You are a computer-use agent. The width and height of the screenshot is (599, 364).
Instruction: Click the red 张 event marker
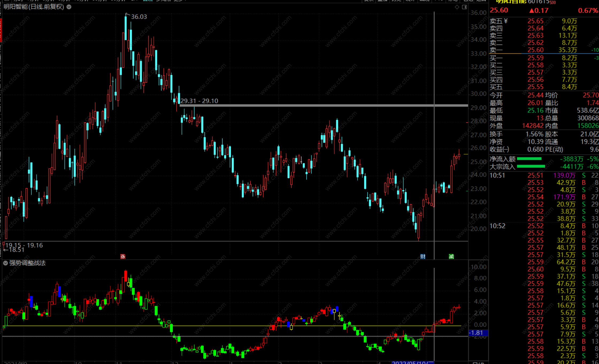[123, 257]
